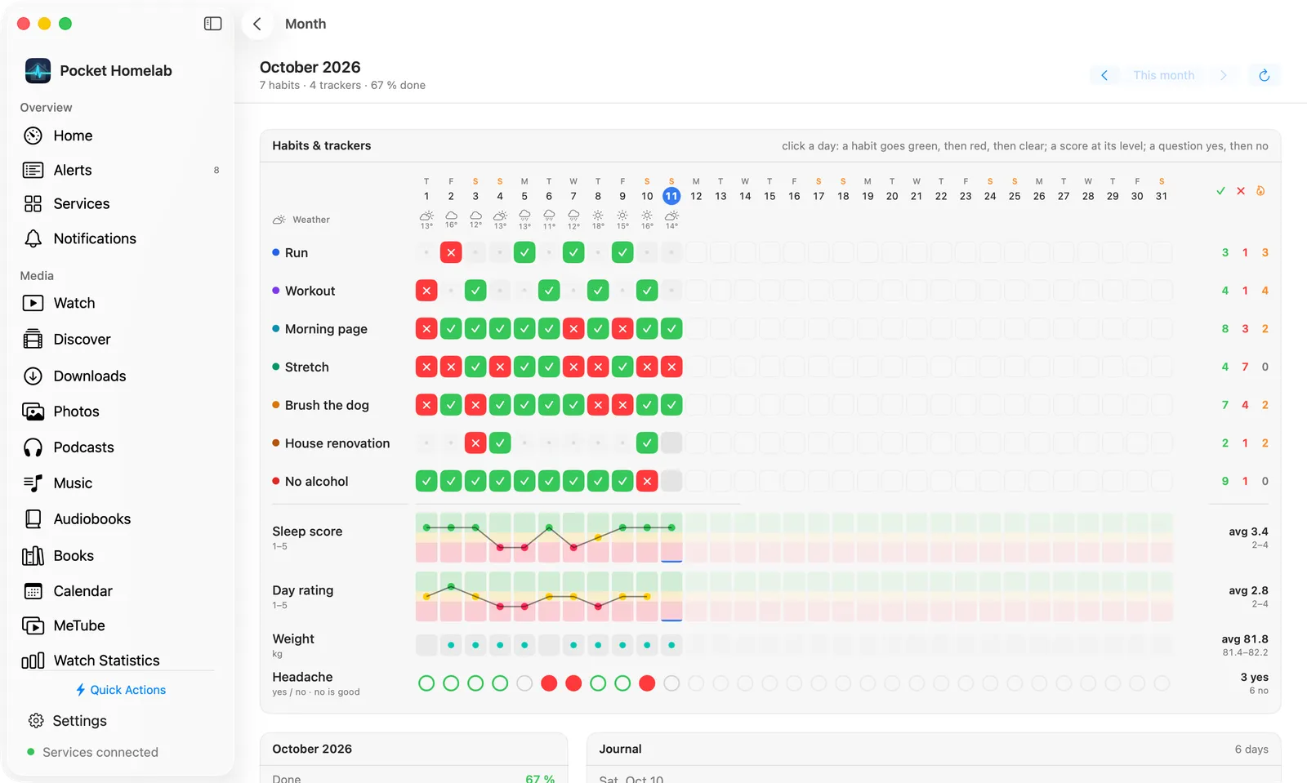1307x783 pixels.
Task: Go to the next month arrow
Action: tap(1224, 75)
